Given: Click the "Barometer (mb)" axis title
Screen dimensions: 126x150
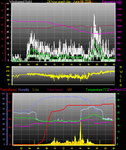Looking at the screenshot, I should click(112, 2).
